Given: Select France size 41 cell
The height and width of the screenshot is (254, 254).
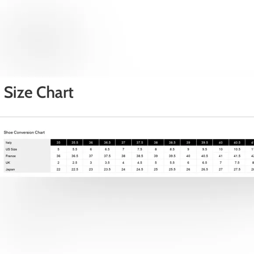Looking at the screenshot, I should (x=221, y=156).
